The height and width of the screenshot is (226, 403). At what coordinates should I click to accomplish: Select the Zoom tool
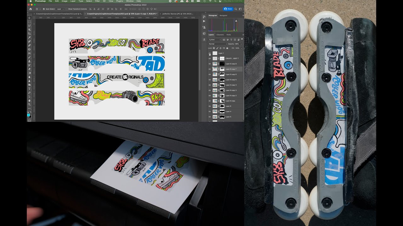(29, 104)
